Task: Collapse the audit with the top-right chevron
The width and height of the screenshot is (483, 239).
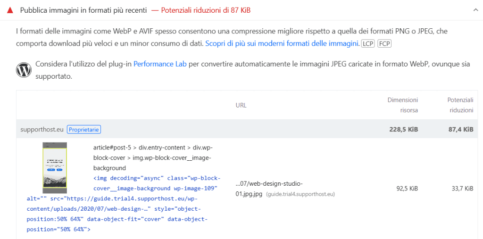Action: [476, 10]
